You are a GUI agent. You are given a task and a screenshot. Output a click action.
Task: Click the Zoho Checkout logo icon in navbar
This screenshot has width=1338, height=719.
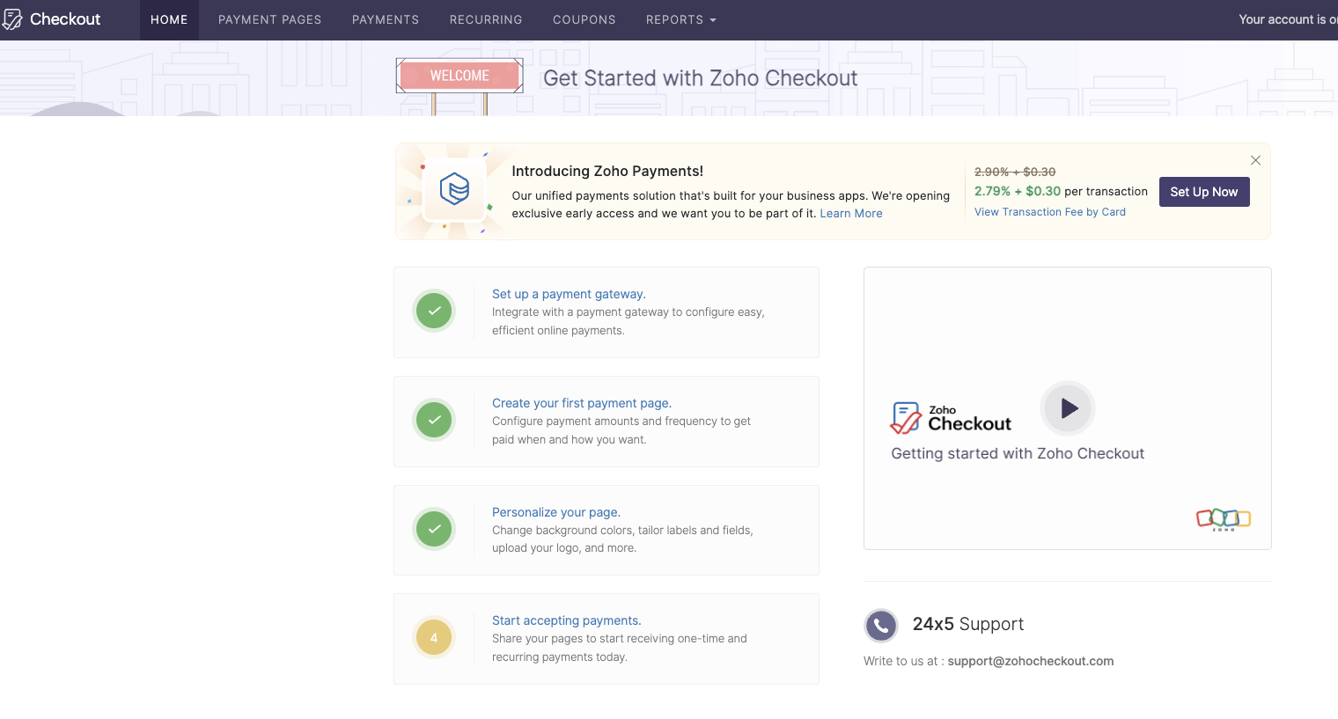click(12, 19)
